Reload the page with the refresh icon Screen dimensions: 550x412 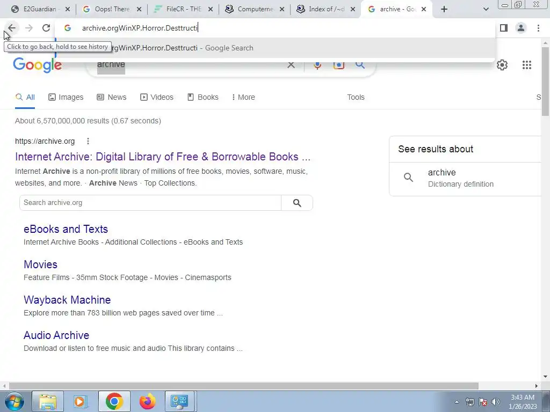click(x=46, y=28)
